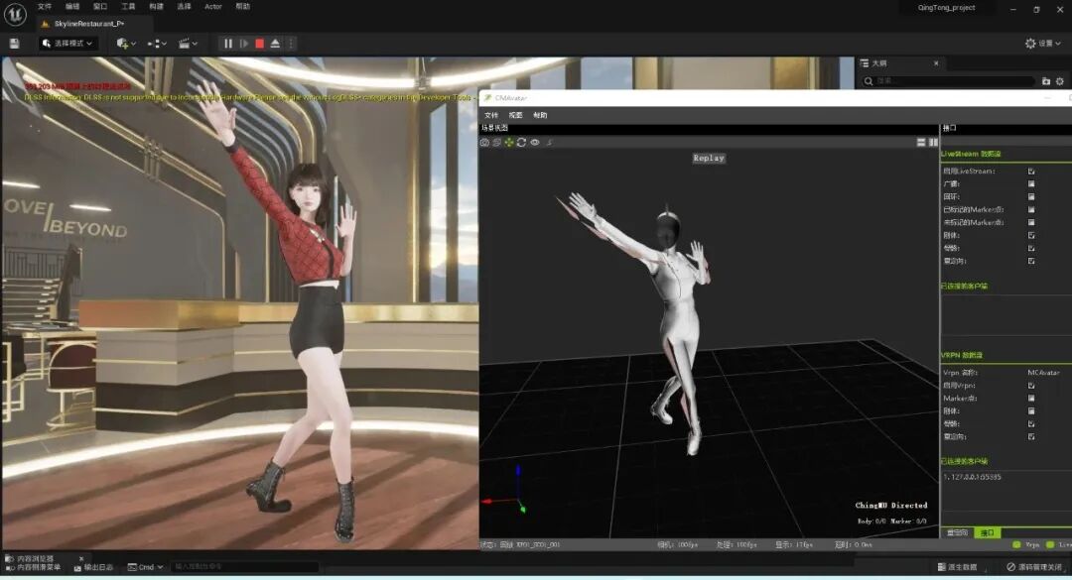The image size is (1072, 580).
Task: Click the 输出日志 output log button
Action: (x=93, y=568)
